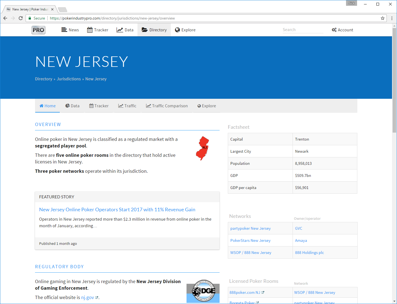397x304 pixels.
Task: Open the 888poker.com NJ room link
Action: click(245, 292)
